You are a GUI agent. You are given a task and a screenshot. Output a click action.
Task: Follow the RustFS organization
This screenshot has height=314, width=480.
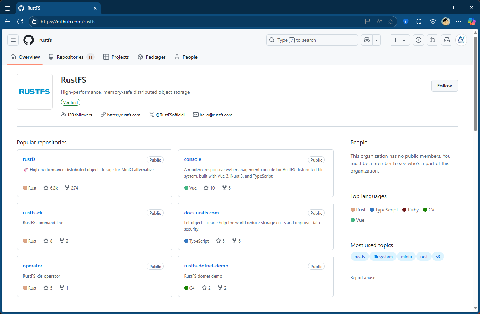444,86
